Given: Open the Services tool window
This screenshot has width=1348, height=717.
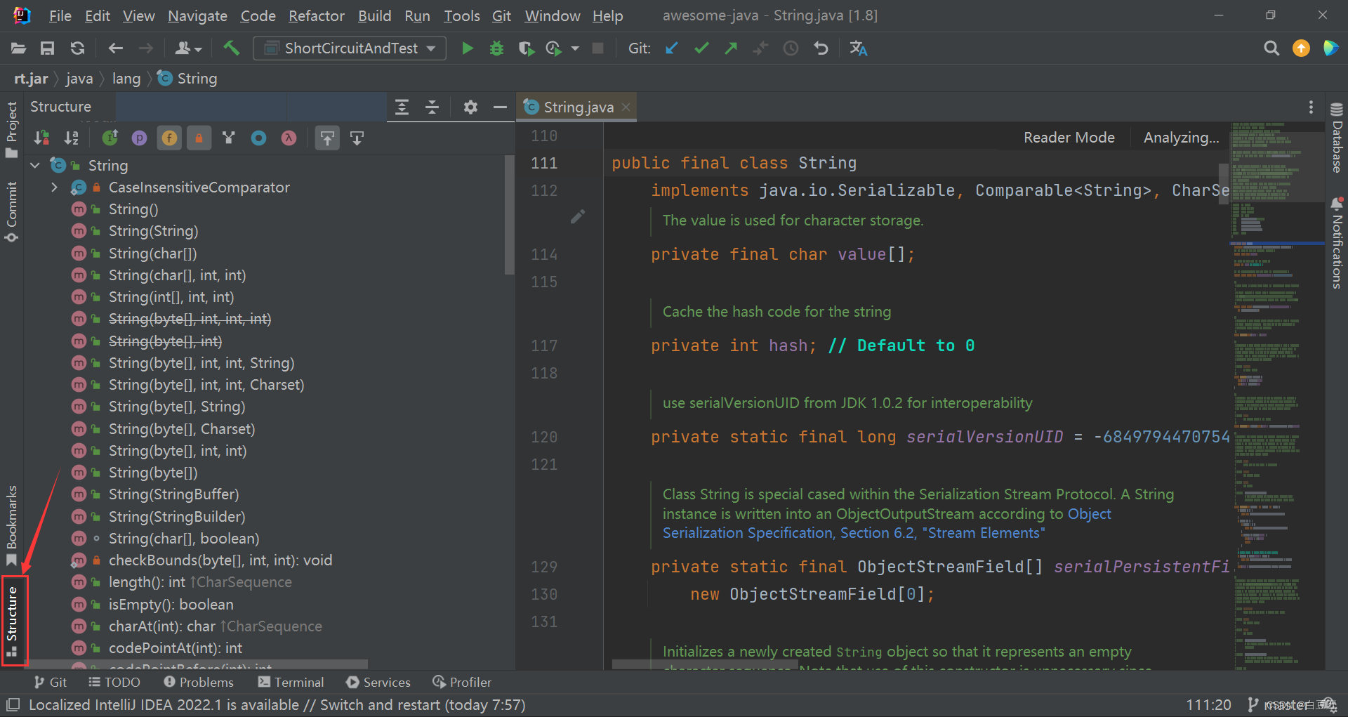Looking at the screenshot, I should tap(378, 682).
